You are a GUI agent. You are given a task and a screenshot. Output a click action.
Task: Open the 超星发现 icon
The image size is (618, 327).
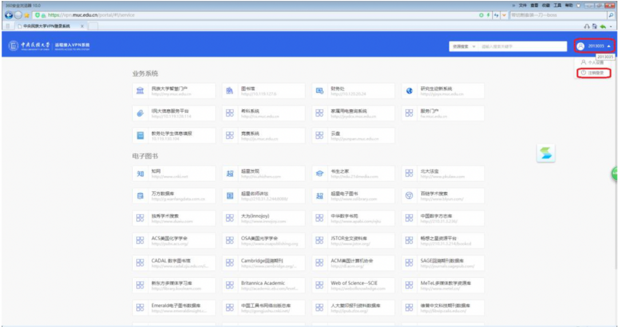tap(230, 174)
